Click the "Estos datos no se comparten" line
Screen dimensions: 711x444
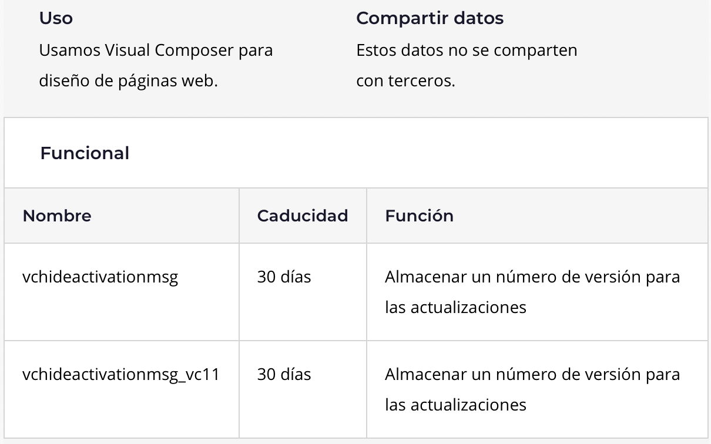[x=467, y=50]
